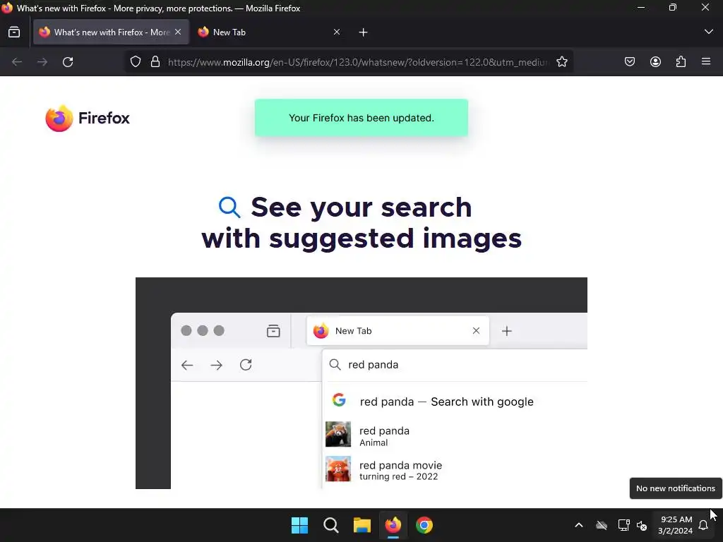Image resolution: width=723 pixels, height=542 pixels.
Task: Switch to the What's new with Firefox tab
Action: tap(111, 32)
